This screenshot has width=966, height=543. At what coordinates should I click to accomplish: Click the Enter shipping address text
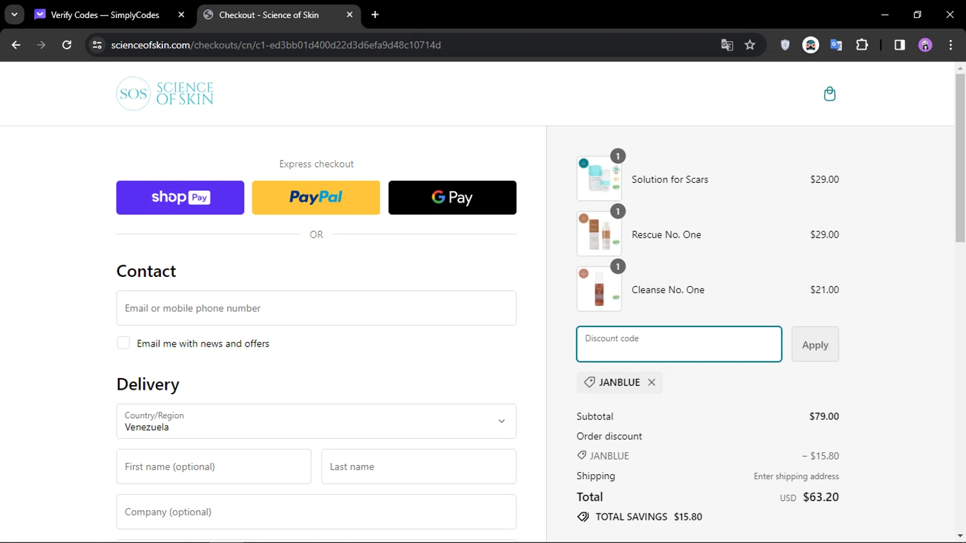[x=796, y=477]
